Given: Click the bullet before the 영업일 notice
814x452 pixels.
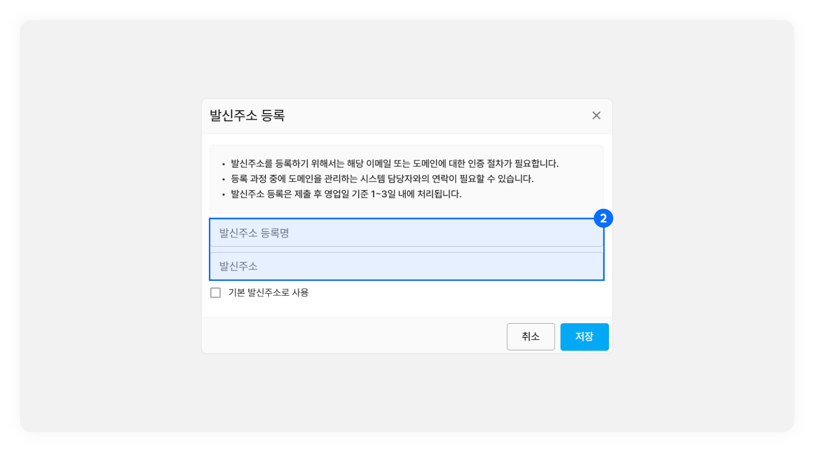Looking at the screenshot, I should point(223,195).
